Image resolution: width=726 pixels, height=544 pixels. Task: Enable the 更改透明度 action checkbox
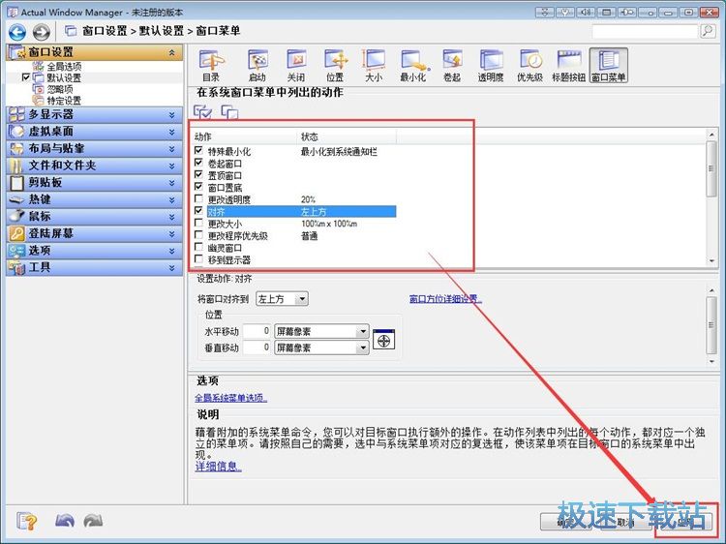pyautogui.click(x=198, y=198)
